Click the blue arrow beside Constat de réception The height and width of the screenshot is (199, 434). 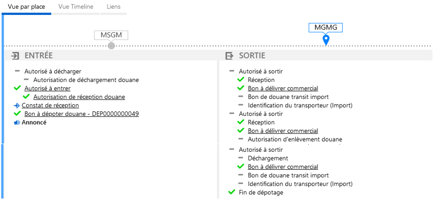[x=16, y=105]
